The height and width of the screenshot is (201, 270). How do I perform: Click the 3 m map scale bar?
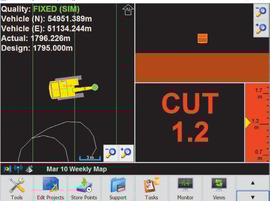(90, 158)
